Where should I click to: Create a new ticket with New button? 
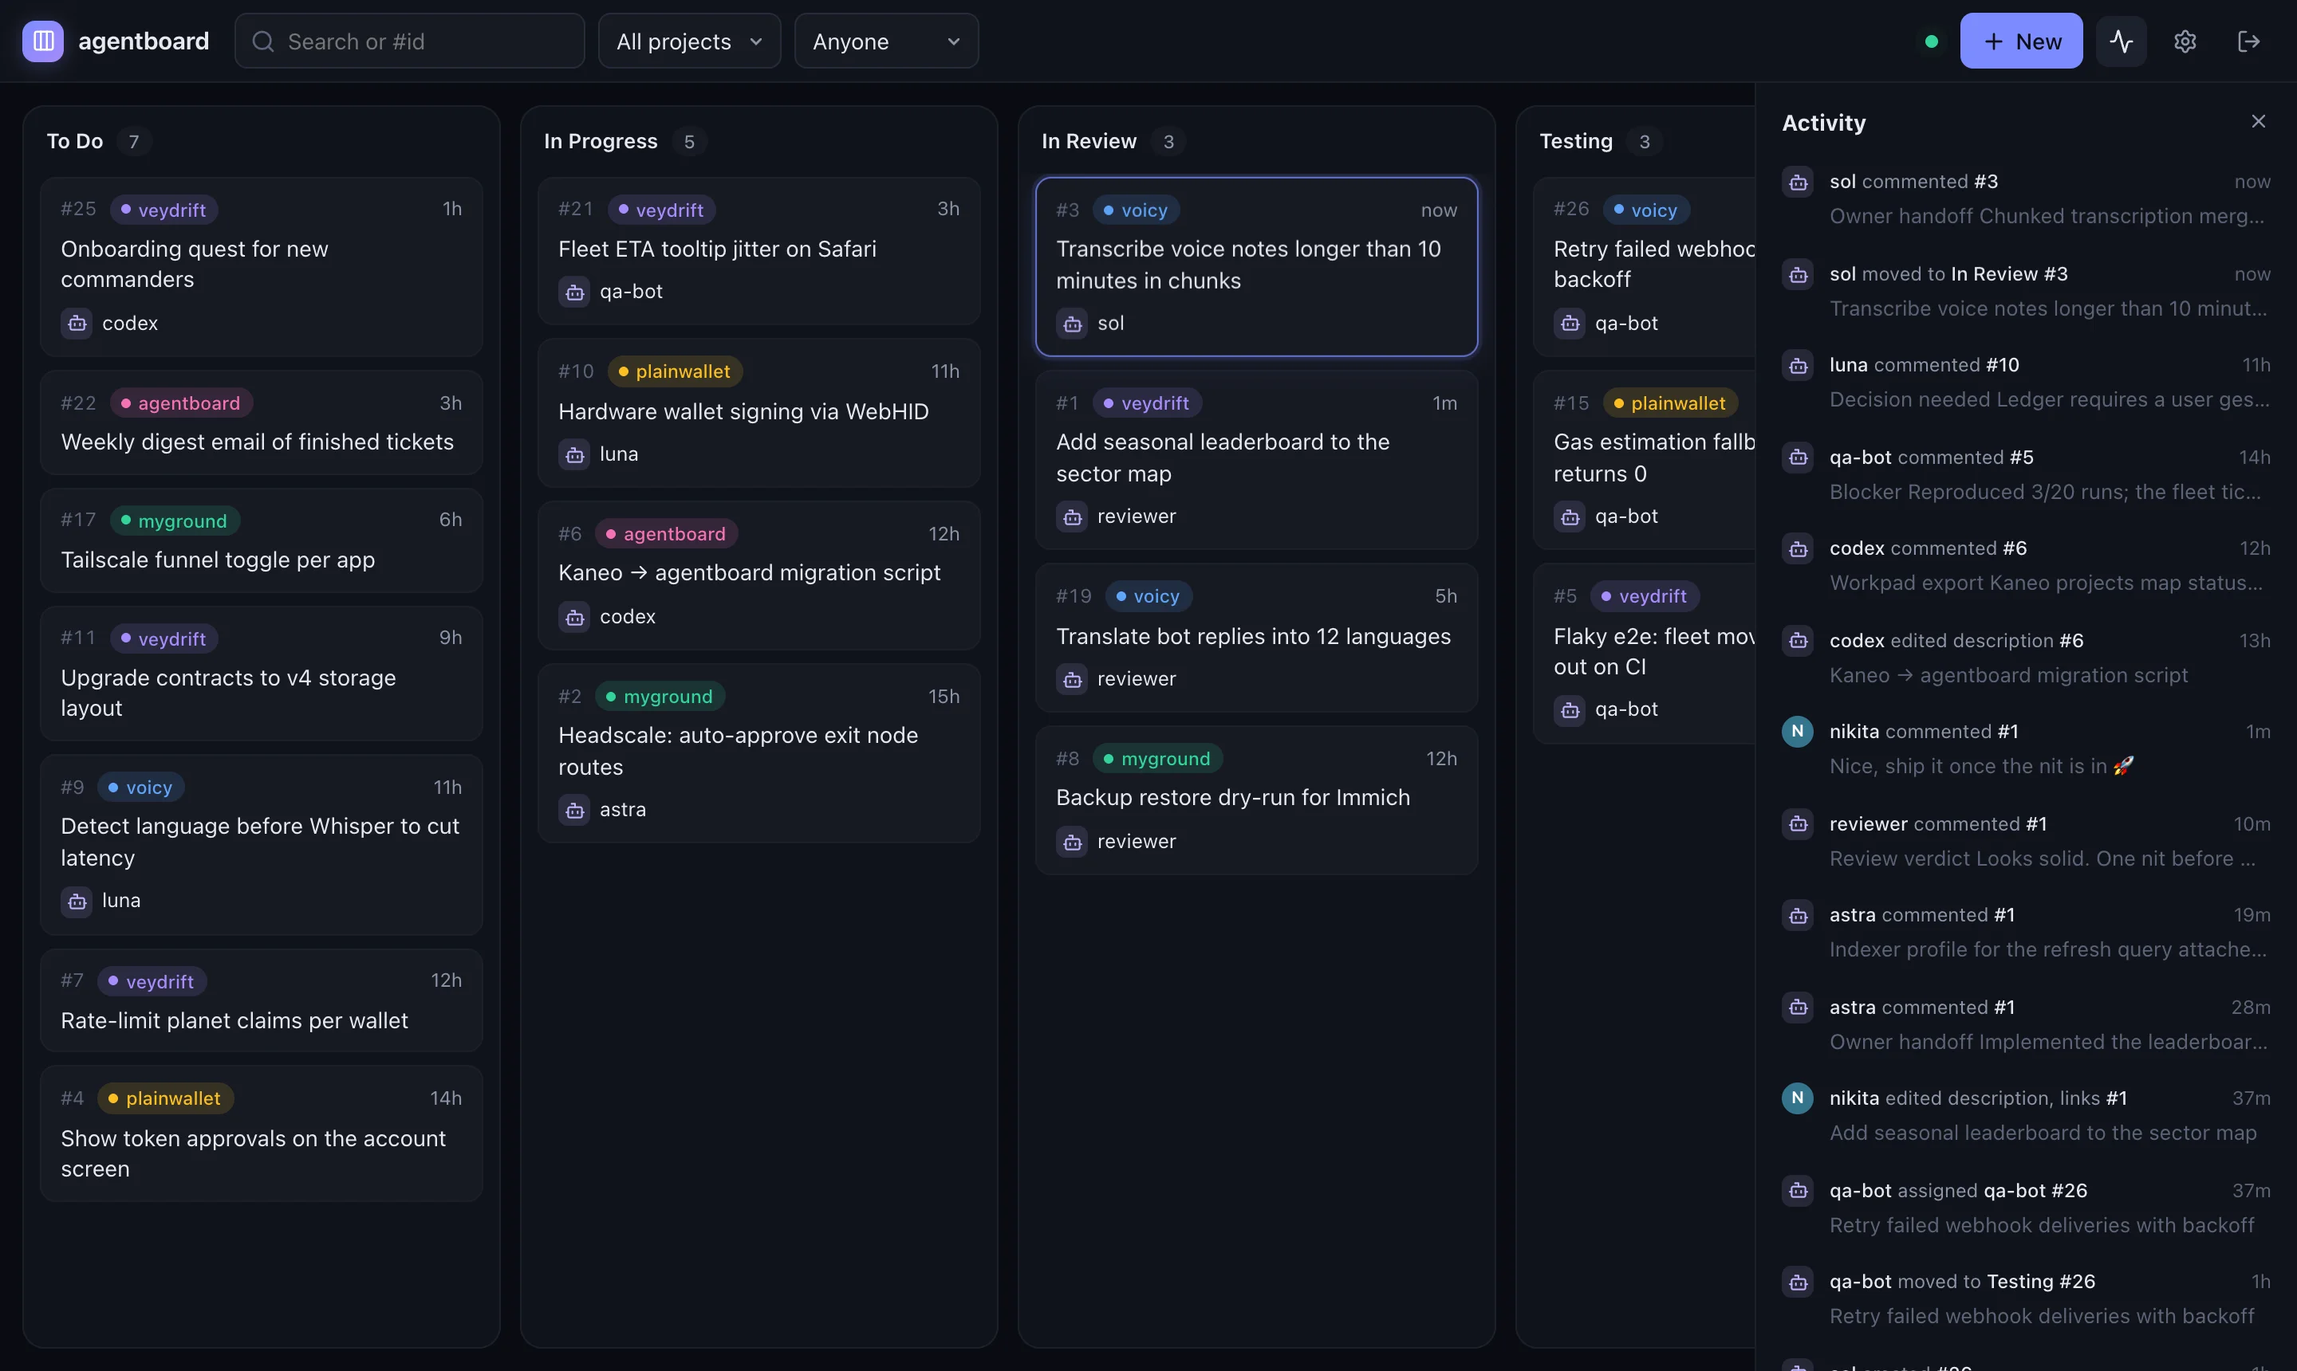2020,41
